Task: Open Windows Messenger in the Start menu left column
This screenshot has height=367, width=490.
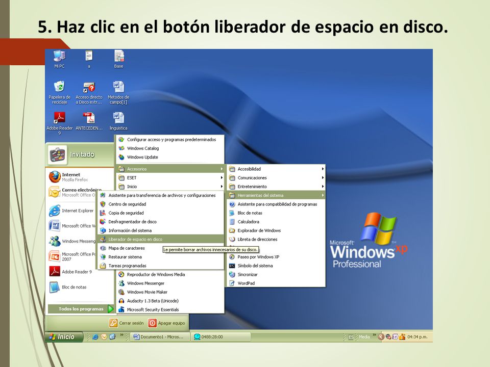Action: pyautogui.click(x=72, y=241)
